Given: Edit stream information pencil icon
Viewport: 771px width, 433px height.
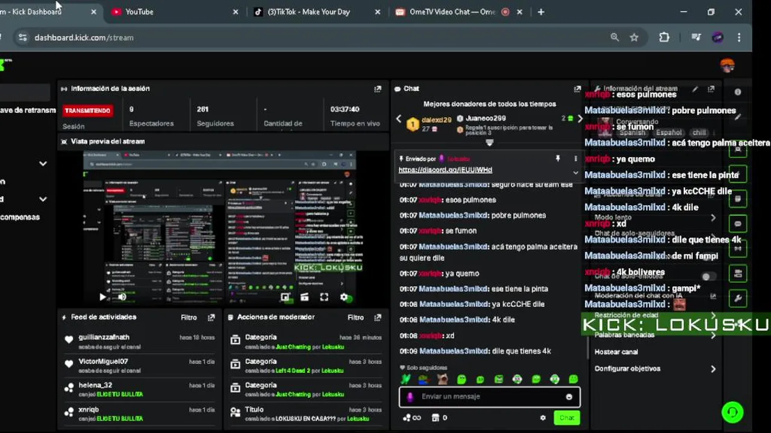Looking at the screenshot, I should [695, 88].
